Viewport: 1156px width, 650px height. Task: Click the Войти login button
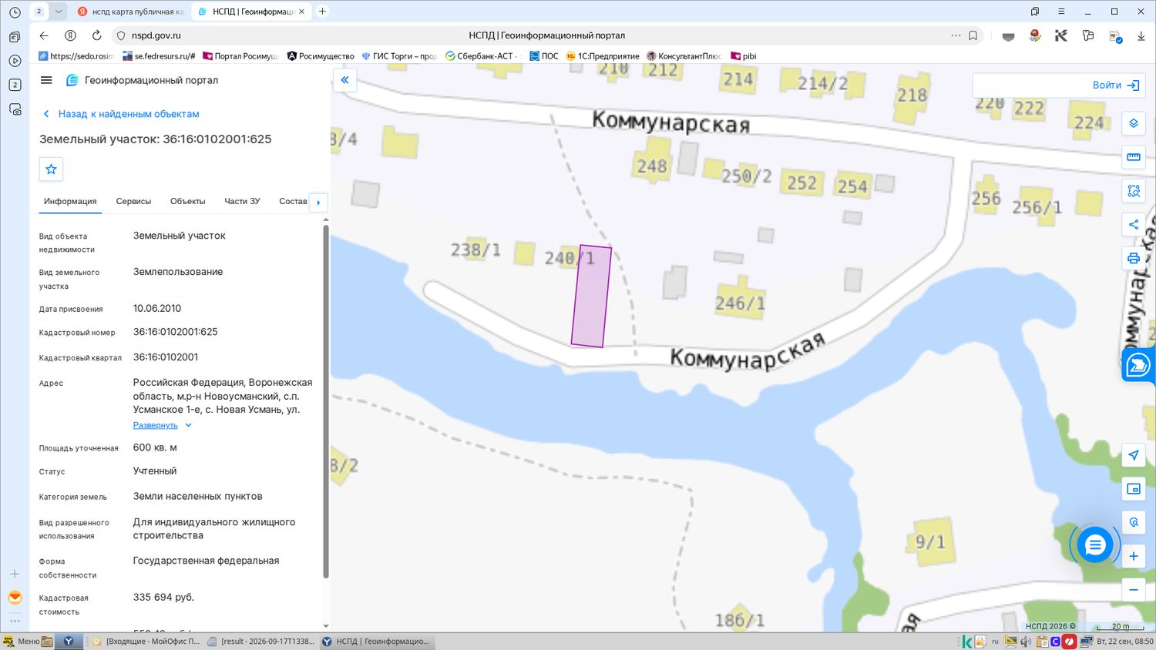(x=1116, y=85)
